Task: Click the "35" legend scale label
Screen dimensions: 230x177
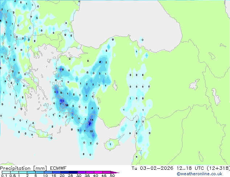Action: pyautogui.click(x=87, y=176)
